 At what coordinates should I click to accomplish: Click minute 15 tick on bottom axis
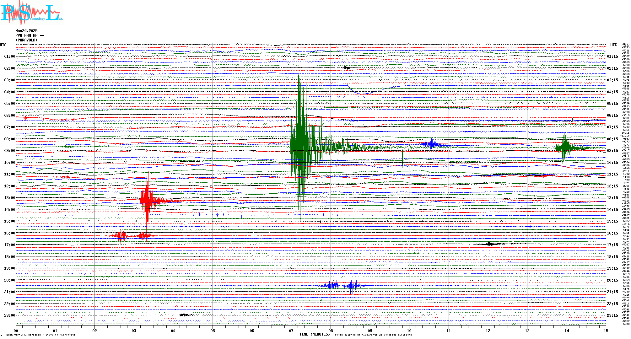[x=606, y=331]
